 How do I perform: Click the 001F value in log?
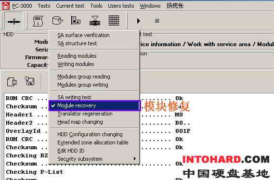pos(183,131)
